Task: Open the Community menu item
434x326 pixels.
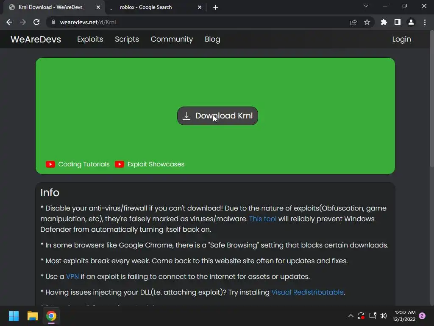Action: [172, 39]
